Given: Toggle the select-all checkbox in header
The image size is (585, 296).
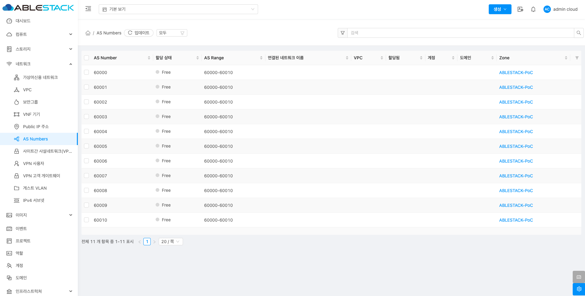Looking at the screenshot, I should [x=86, y=58].
